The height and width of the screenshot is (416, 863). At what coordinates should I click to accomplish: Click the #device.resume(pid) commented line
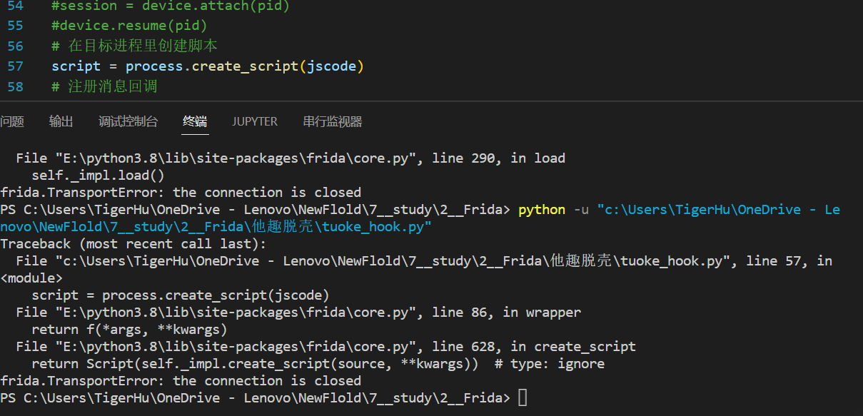[129, 26]
